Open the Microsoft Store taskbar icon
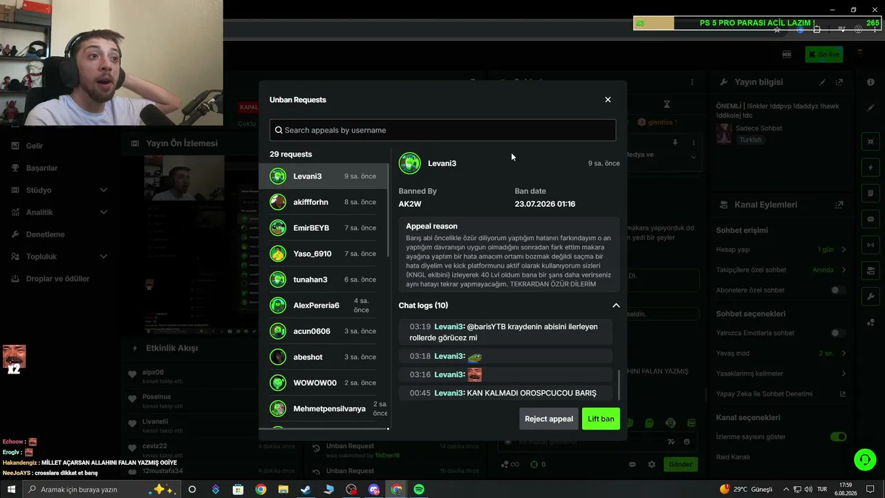 click(238, 490)
